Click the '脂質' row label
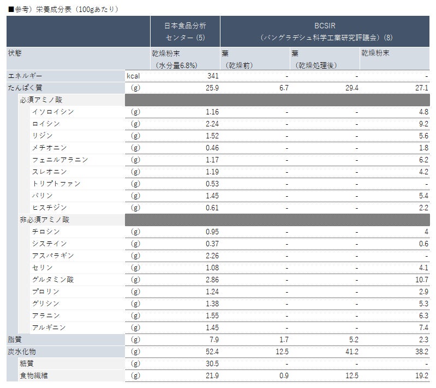 pyautogui.click(x=14, y=339)
